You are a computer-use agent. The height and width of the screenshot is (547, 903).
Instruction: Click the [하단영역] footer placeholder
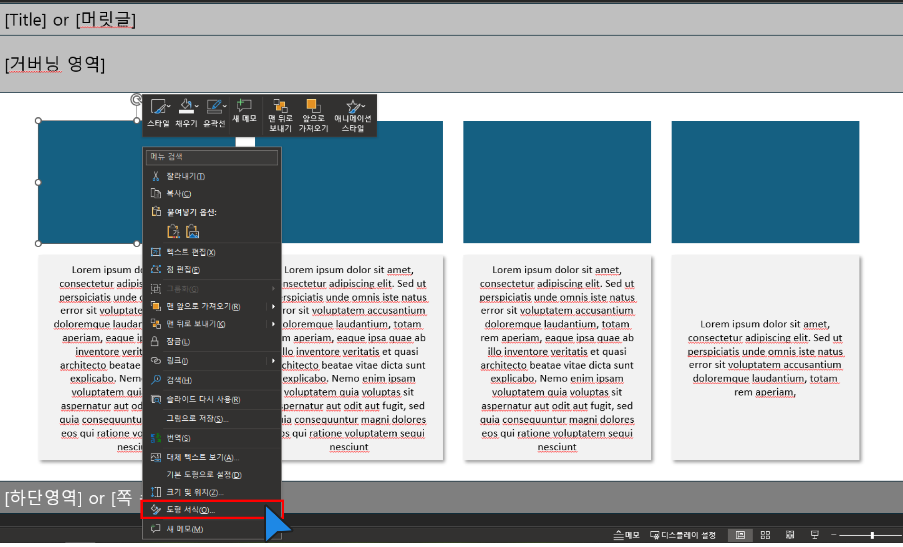(69, 498)
